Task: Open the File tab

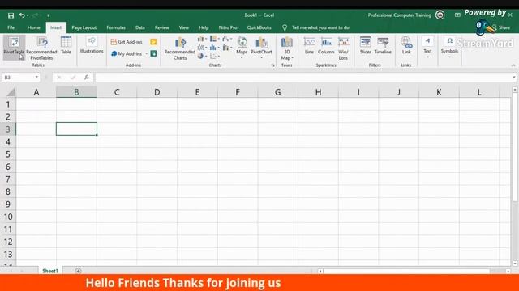Action: pyautogui.click(x=11, y=27)
